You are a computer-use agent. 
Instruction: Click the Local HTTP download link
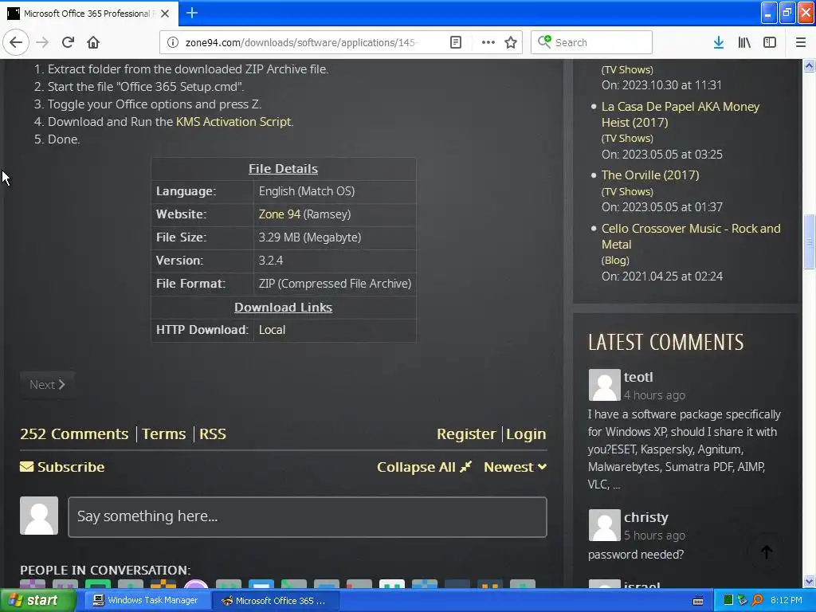(x=272, y=330)
